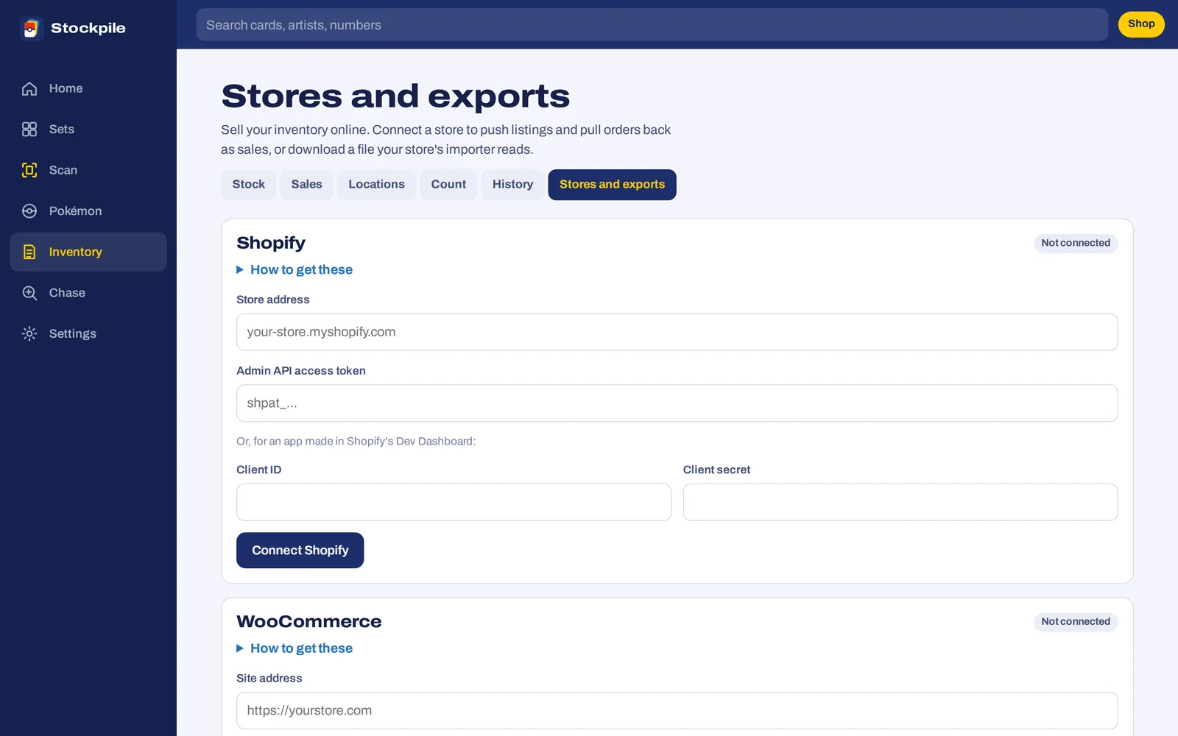Open the Locations tab
Image resolution: width=1178 pixels, height=736 pixels.
(376, 185)
